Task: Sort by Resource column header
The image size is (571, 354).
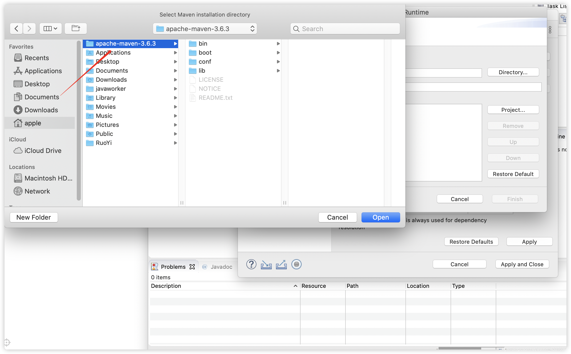Action: pos(323,286)
